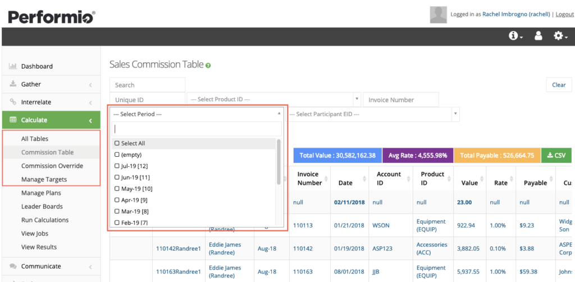Viewport: 575px width, 282px height.
Task: Click the Gather download icon in sidebar
Action: pyautogui.click(x=13, y=84)
